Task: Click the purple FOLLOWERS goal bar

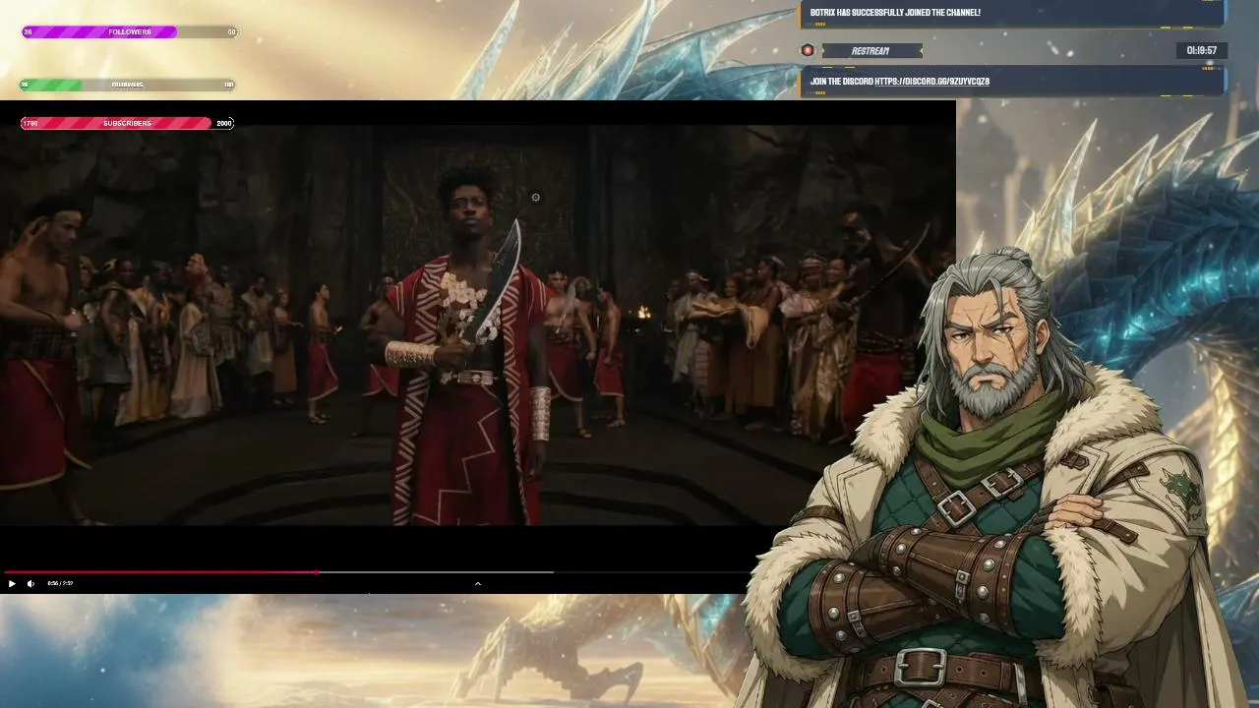Action: tap(129, 32)
